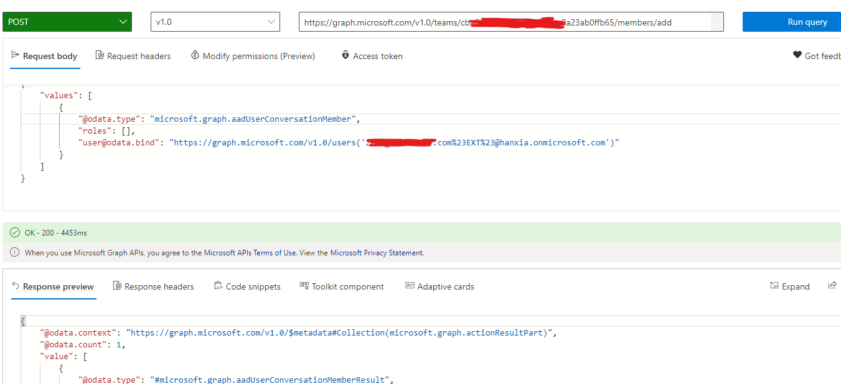The width and height of the screenshot is (841, 384).
Task: Click the Request headers document icon
Action: [x=100, y=55]
